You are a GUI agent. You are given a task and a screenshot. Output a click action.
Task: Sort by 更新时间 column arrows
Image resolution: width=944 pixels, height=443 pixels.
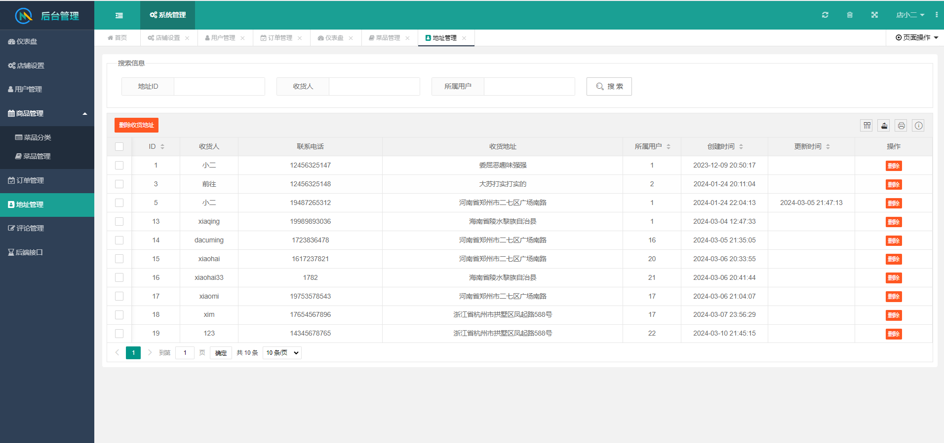click(x=828, y=146)
